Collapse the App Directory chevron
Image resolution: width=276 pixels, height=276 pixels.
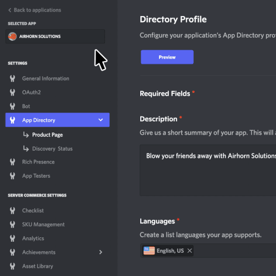(x=100, y=120)
